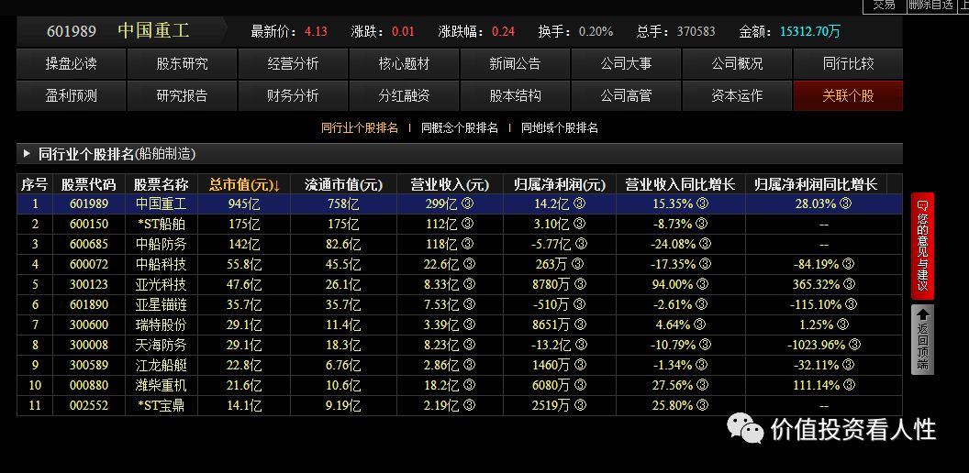Sort by 归属净利润(元) column header
This screenshot has width=969, height=473.
(x=560, y=184)
